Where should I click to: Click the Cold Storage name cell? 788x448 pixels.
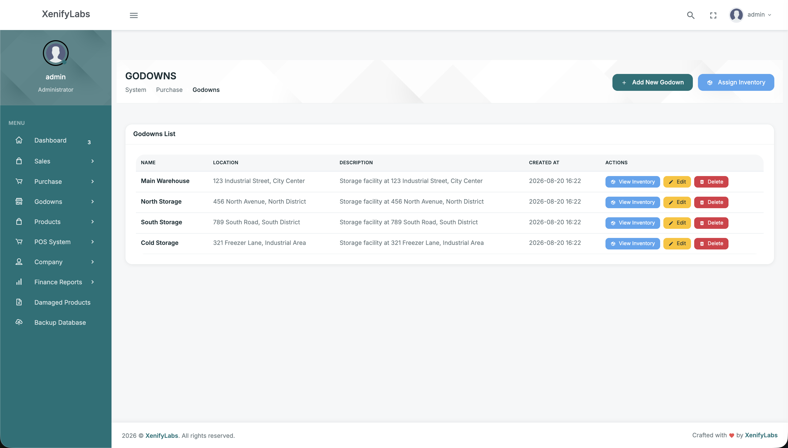159,243
